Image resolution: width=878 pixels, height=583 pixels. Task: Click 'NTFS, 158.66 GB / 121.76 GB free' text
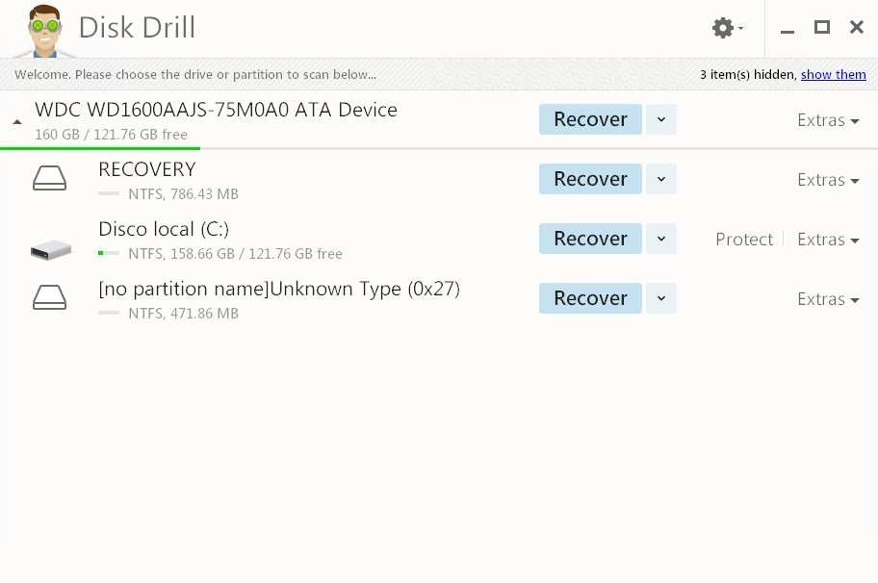pyautogui.click(x=235, y=254)
